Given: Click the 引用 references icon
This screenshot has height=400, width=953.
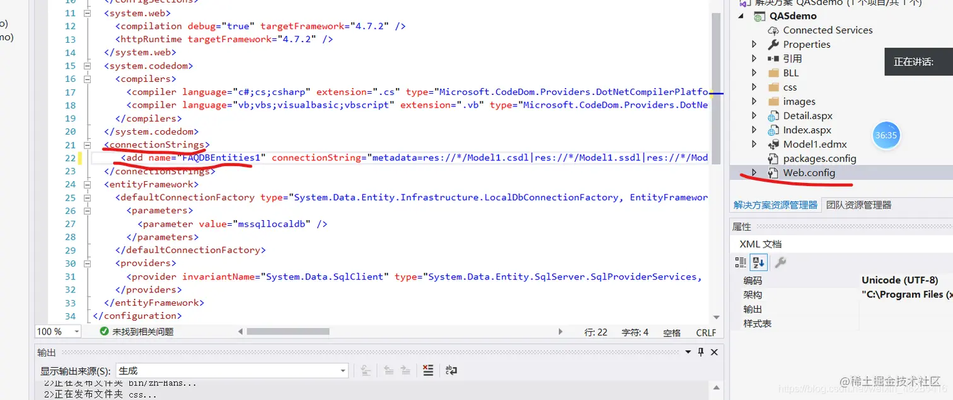Looking at the screenshot, I should [x=773, y=58].
